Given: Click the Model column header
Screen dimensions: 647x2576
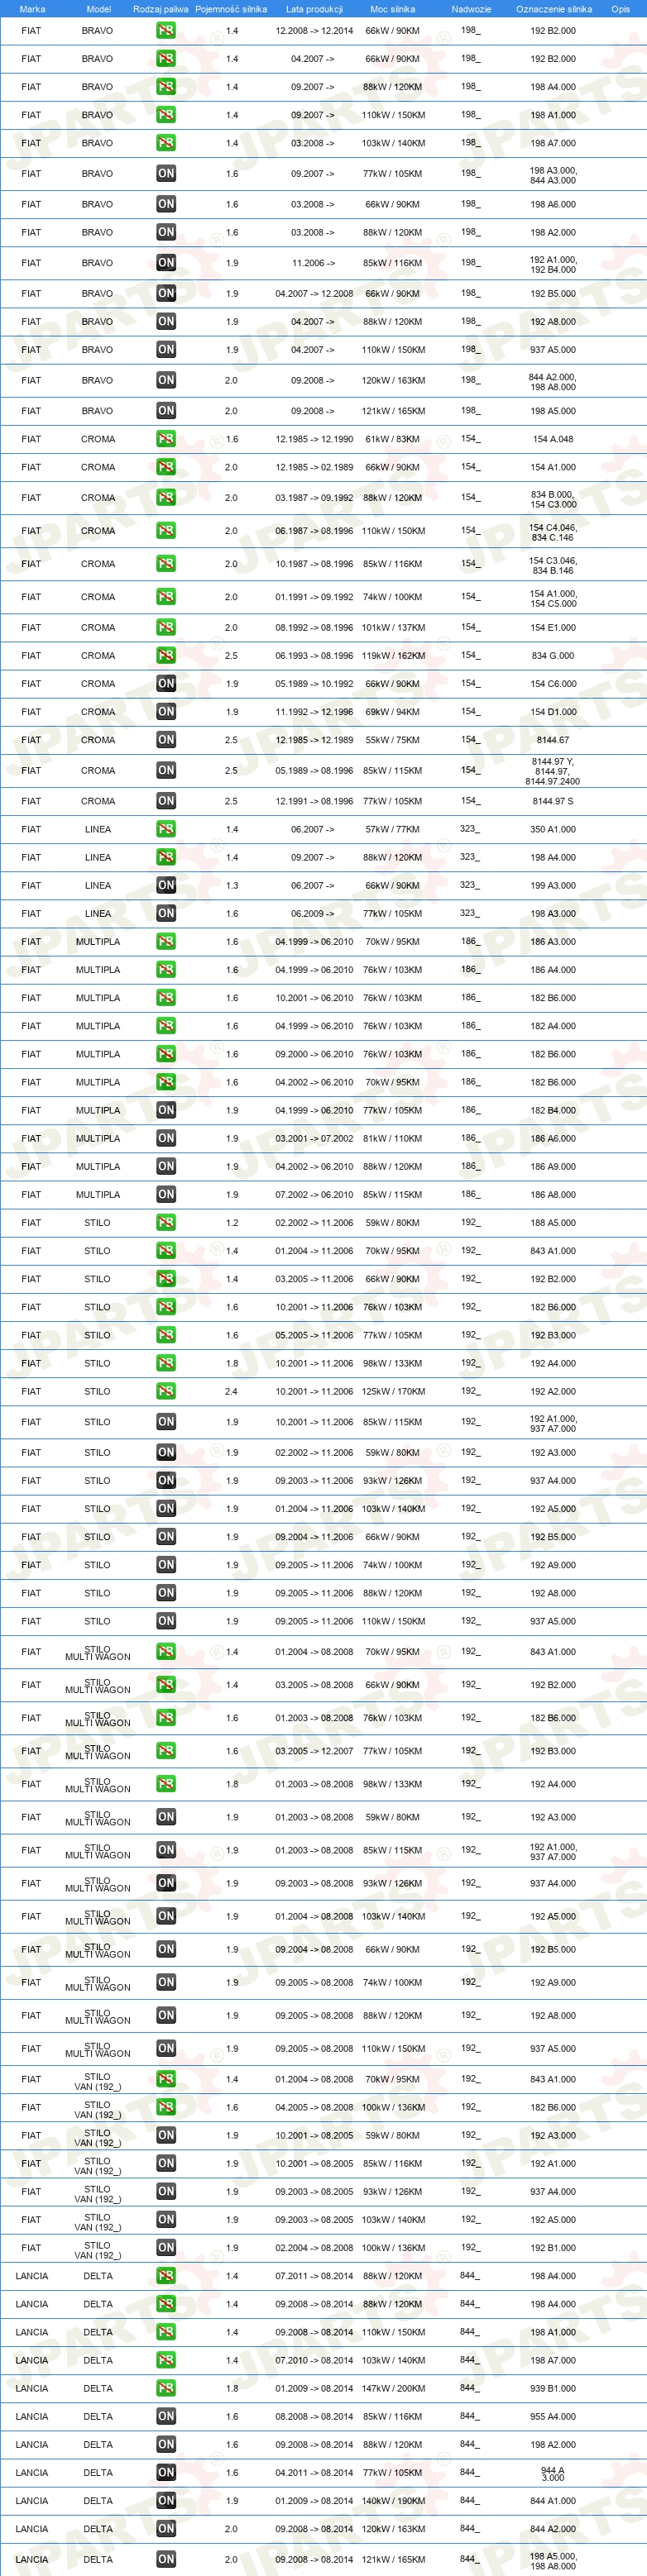Looking at the screenshot, I should [x=98, y=9].
